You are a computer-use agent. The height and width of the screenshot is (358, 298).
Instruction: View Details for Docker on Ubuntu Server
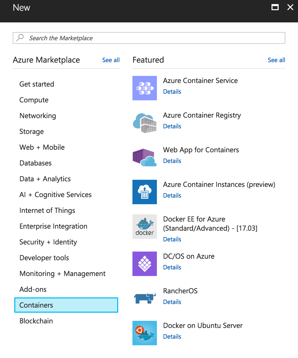click(172, 337)
